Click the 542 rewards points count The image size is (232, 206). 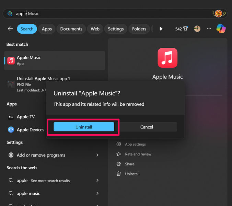tap(178, 29)
